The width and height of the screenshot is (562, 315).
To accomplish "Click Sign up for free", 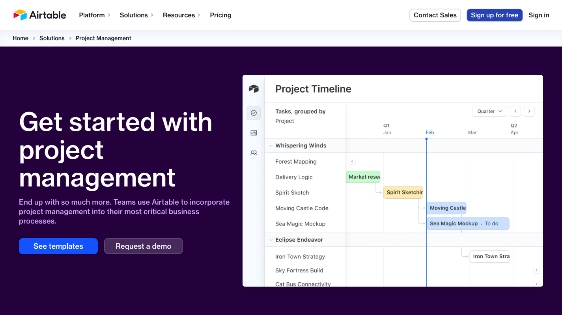I will [495, 15].
